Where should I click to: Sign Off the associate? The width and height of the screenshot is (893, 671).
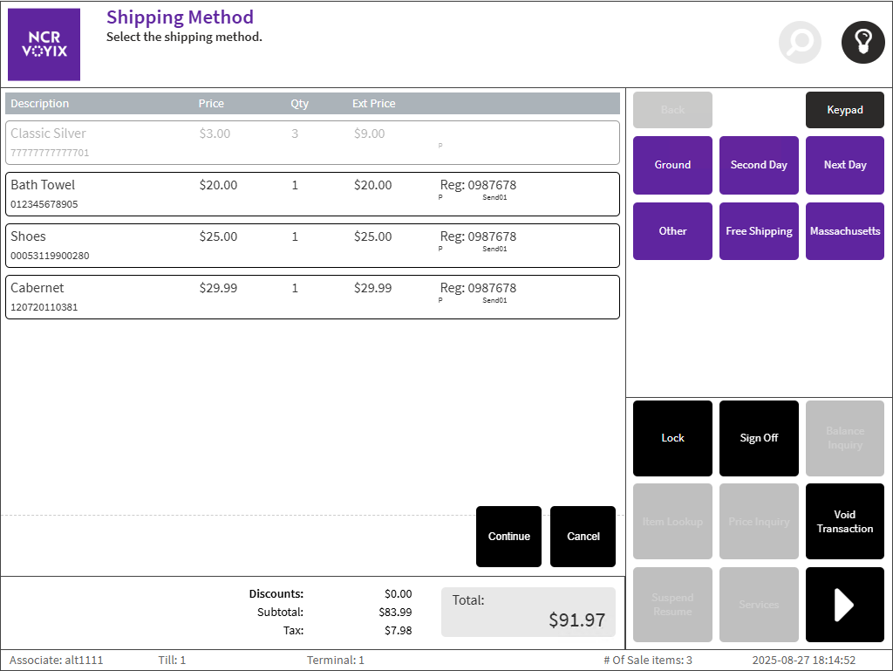pyautogui.click(x=759, y=438)
